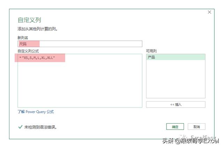223x148 pixels.
Task: Select 产品 in the 可用列 list
Action: [x=176, y=57]
